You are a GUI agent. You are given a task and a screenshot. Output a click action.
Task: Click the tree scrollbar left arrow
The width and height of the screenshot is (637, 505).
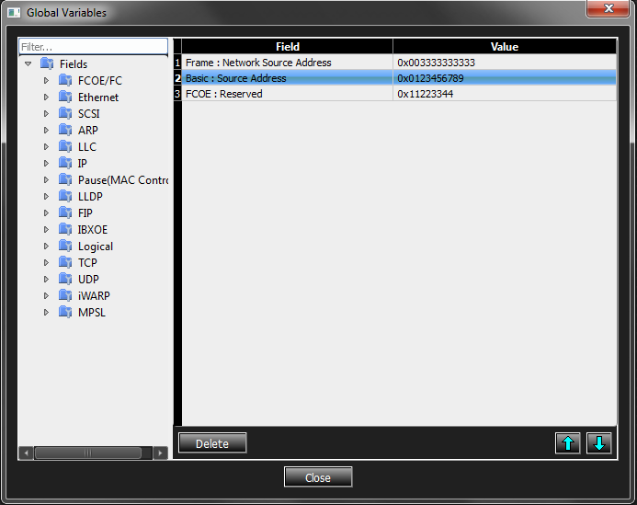click(26, 453)
